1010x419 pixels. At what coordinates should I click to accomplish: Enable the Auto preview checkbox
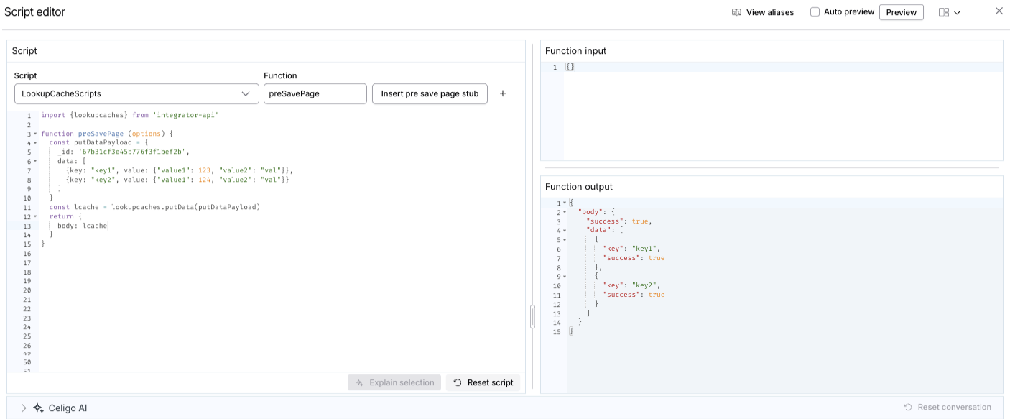click(x=815, y=11)
